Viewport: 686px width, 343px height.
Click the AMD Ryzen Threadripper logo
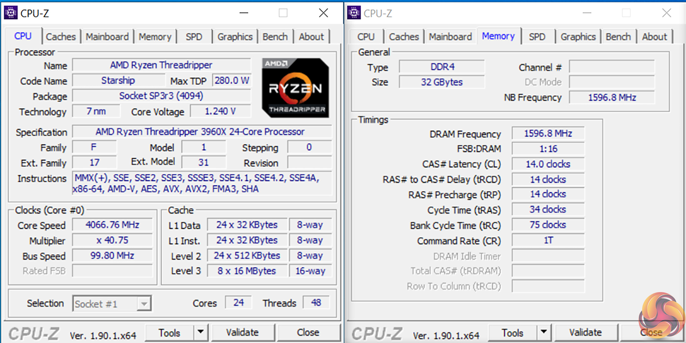click(x=295, y=88)
